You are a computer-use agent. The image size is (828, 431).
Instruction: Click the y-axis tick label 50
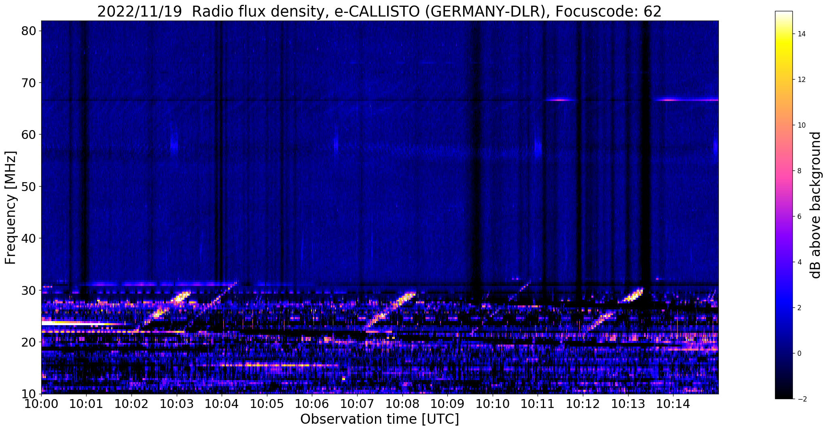30,187
